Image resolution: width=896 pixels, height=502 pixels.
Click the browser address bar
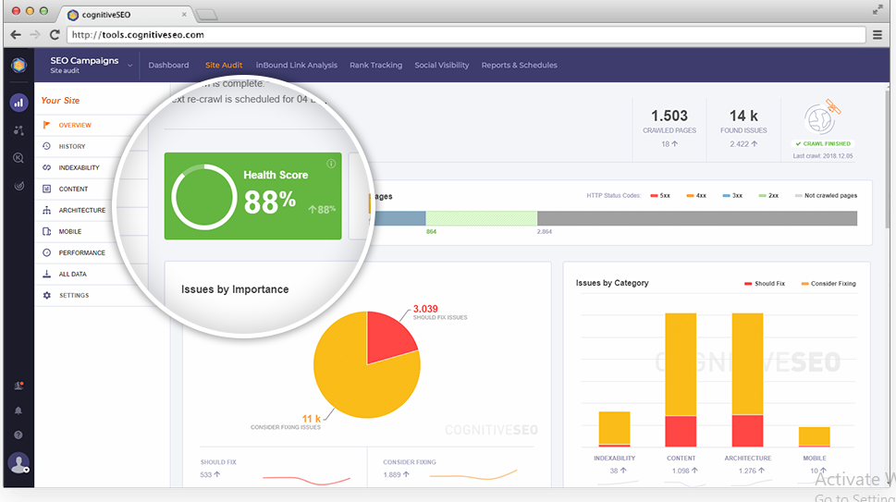tap(466, 35)
